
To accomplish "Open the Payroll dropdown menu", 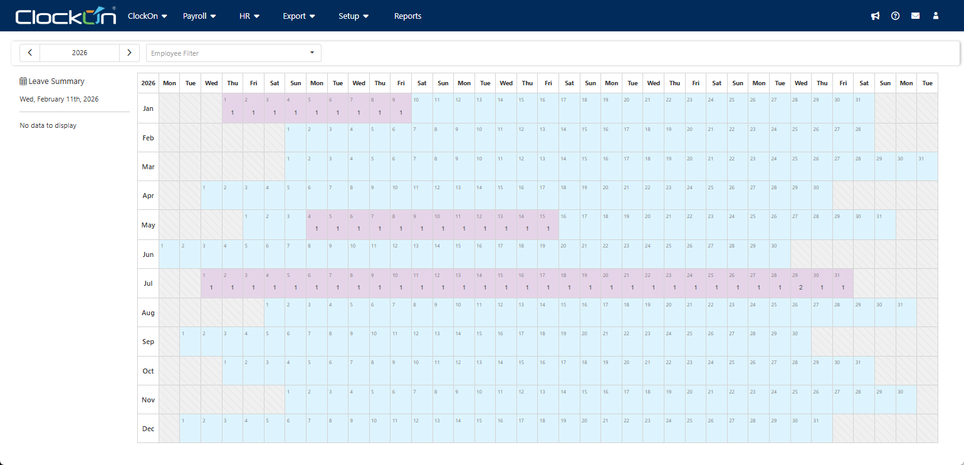I will tap(199, 16).
